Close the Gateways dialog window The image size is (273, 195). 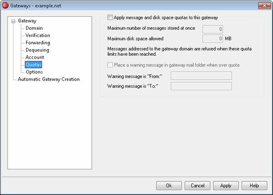coord(264,5)
